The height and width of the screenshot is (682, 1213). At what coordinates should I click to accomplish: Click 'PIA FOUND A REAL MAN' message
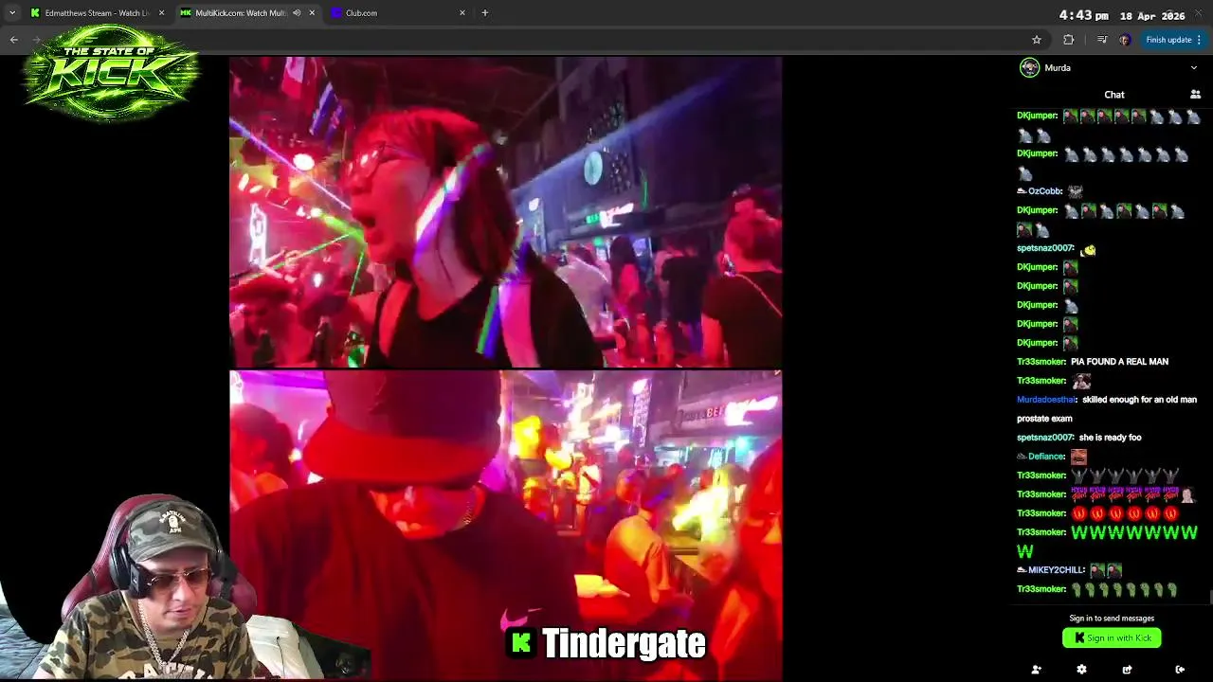(x=1119, y=362)
